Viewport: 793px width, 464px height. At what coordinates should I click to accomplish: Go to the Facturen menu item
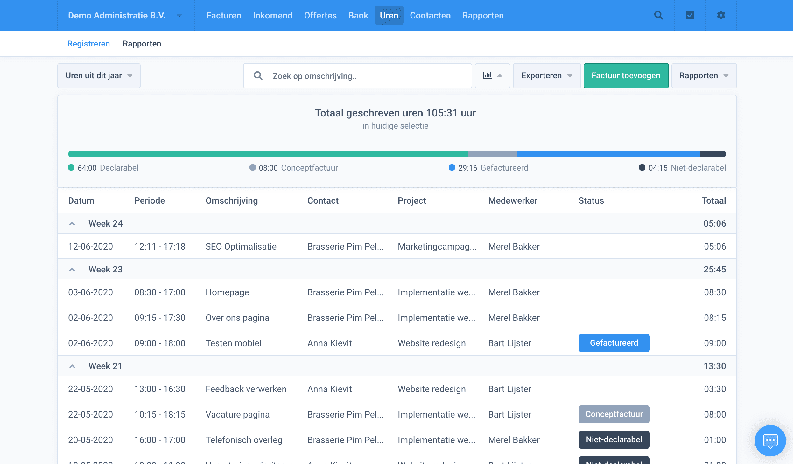tap(224, 15)
